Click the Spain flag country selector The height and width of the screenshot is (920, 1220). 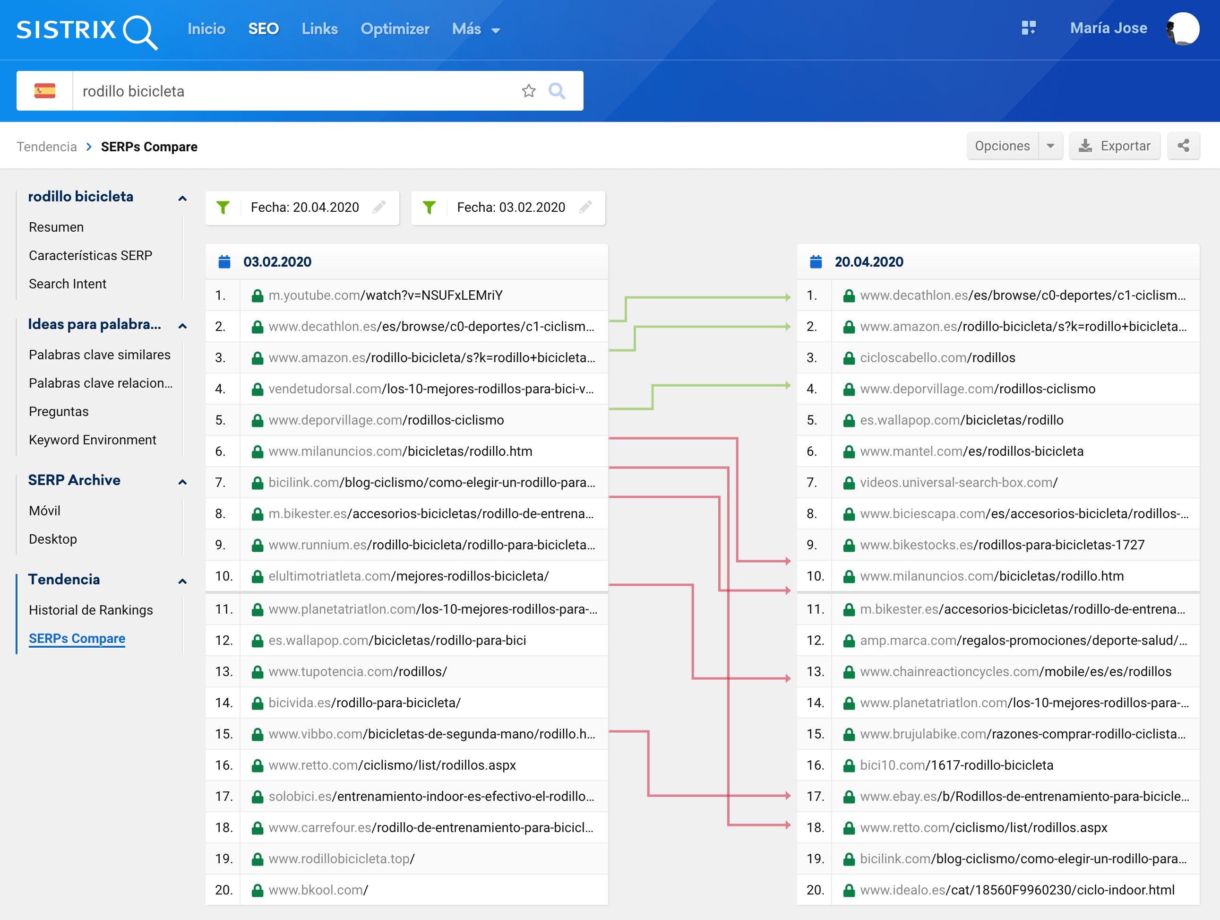coord(45,91)
